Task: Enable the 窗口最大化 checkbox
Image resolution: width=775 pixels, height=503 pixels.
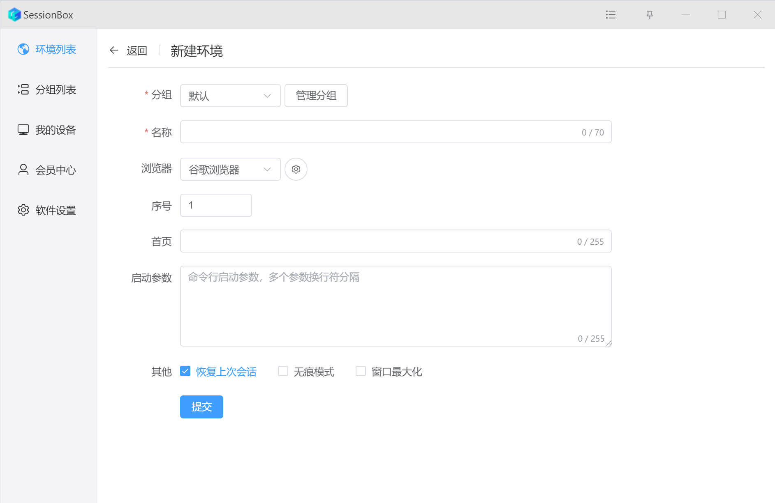Action: tap(361, 371)
